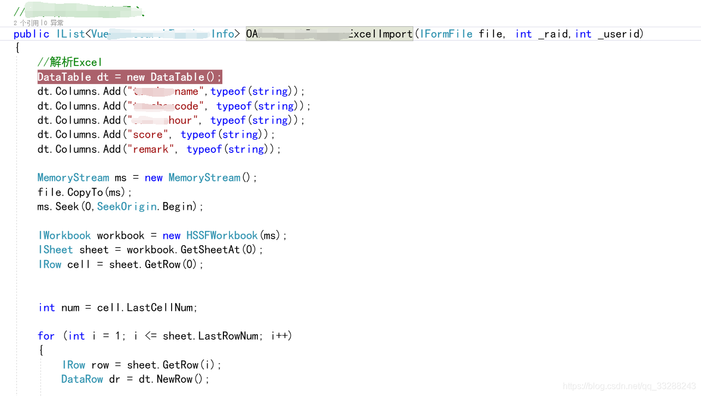Click the 'DataRow' type name
Image resolution: width=701 pixels, height=396 pixels.
82,379
